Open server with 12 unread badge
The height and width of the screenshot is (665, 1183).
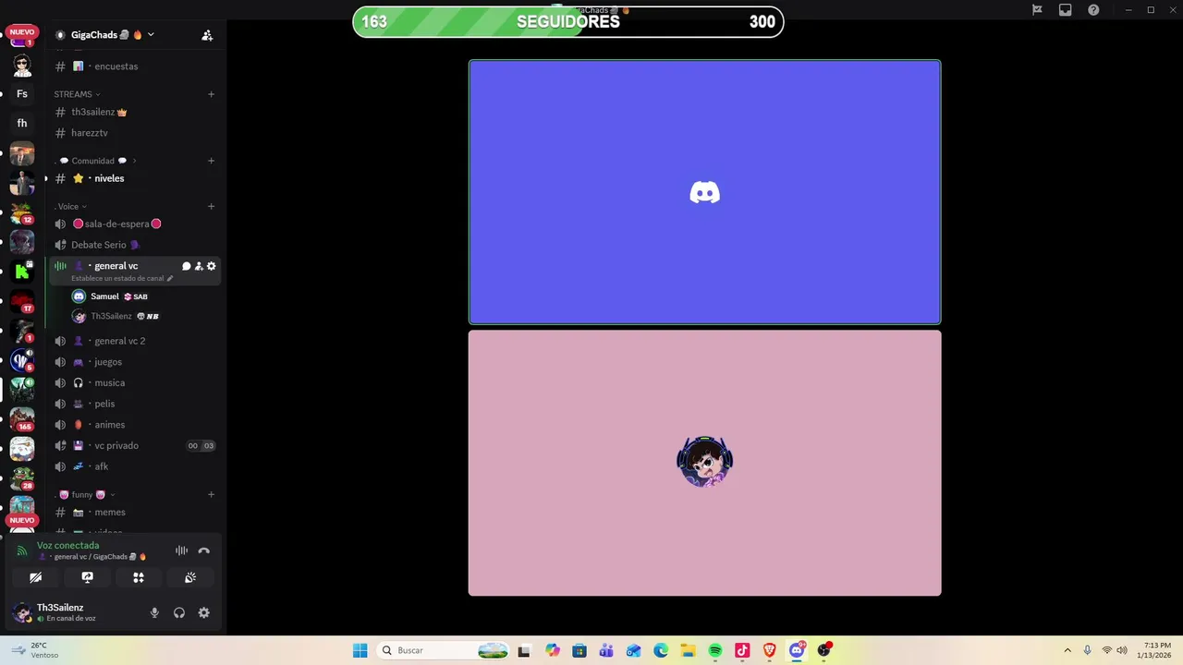tap(22, 212)
